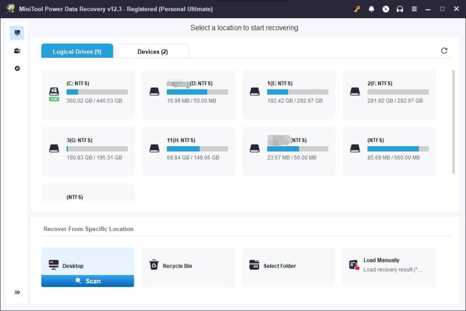
Task: Select the This PC sidebar icon
Action: tap(17, 33)
